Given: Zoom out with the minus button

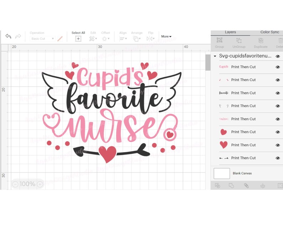Looking at the screenshot, I should point(15,184).
